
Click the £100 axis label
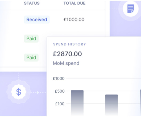(x=60, y=104)
